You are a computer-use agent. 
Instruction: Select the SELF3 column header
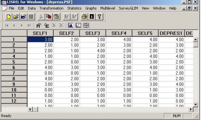point(93,33)
